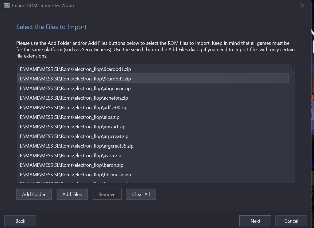Select the argcreat.zip entry
Image resolution: width=314 pixels, height=228 pixels.
[74, 136]
